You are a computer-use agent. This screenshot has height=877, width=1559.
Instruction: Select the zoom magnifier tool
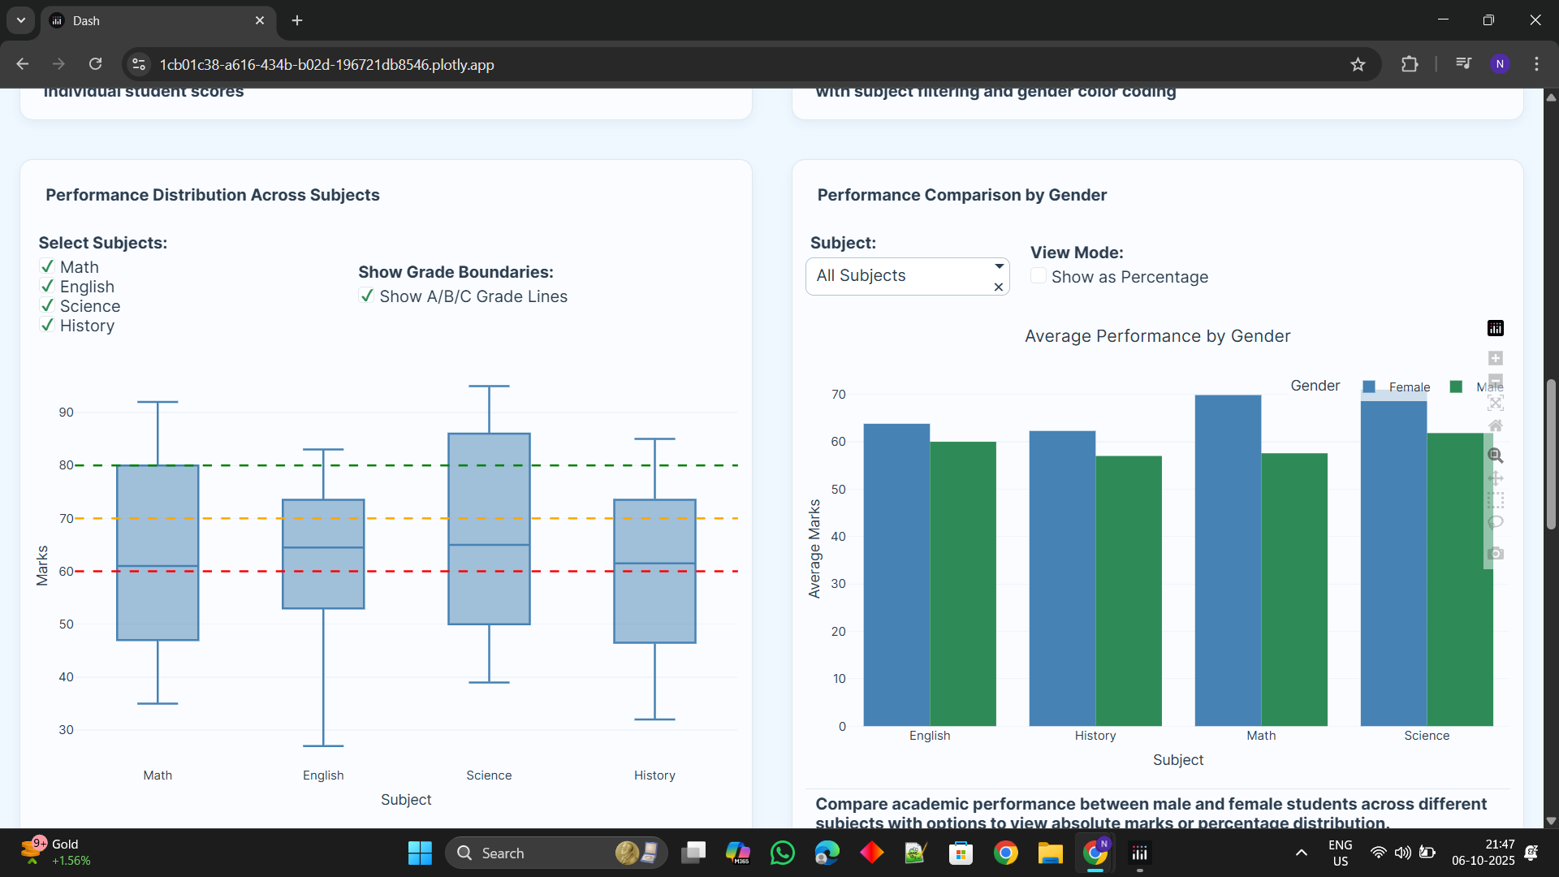coord(1495,456)
